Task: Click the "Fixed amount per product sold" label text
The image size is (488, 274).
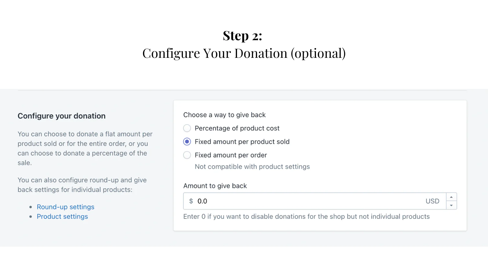Action: (242, 142)
